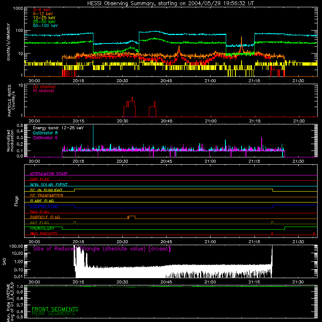Click the vertical Flags axis label

(x=17, y=201)
